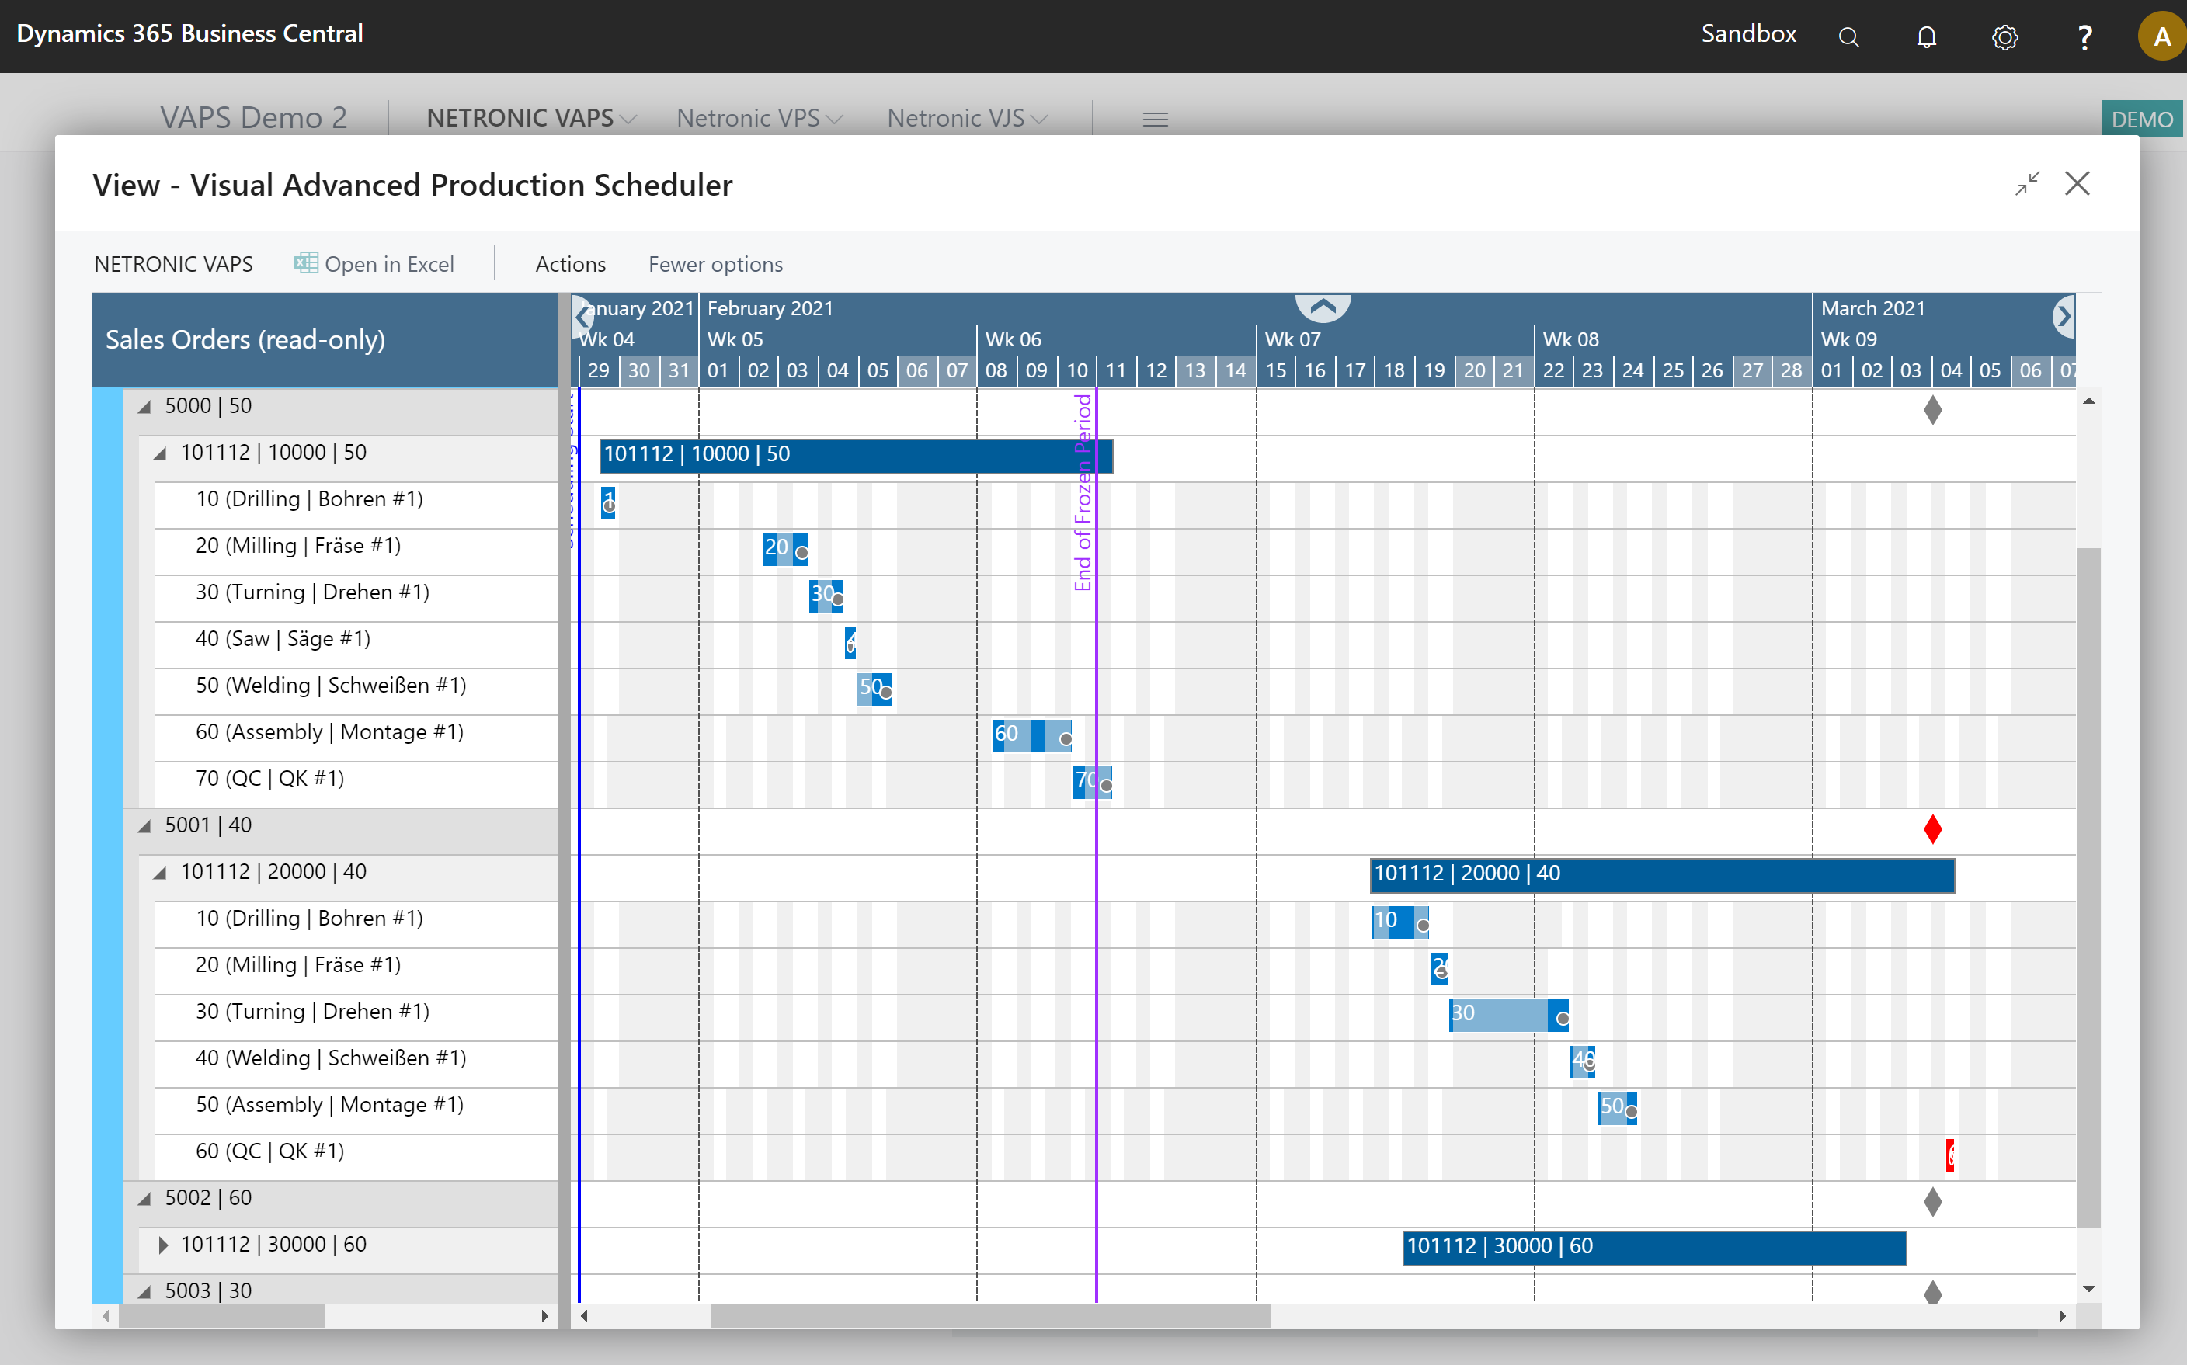Expand the 101112 | 30000 | 60 production order
This screenshot has height=1365, width=2187.
pyautogui.click(x=163, y=1244)
